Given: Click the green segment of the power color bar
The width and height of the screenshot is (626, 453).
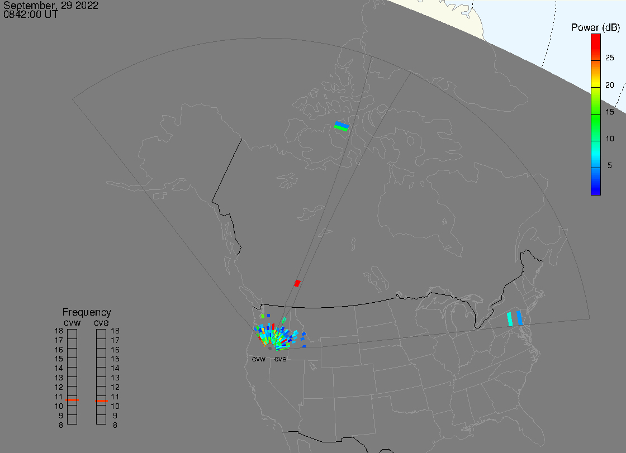Looking at the screenshot, I should [x=596, y=128].
